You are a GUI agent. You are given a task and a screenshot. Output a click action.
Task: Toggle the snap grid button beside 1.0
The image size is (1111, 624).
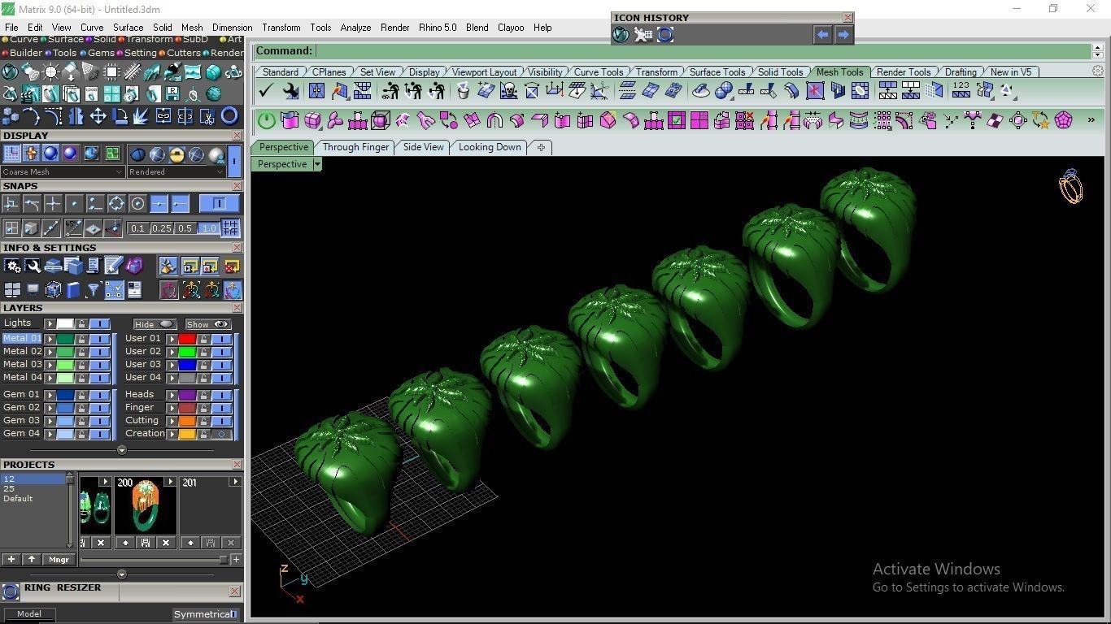click(x=230, y=228)
